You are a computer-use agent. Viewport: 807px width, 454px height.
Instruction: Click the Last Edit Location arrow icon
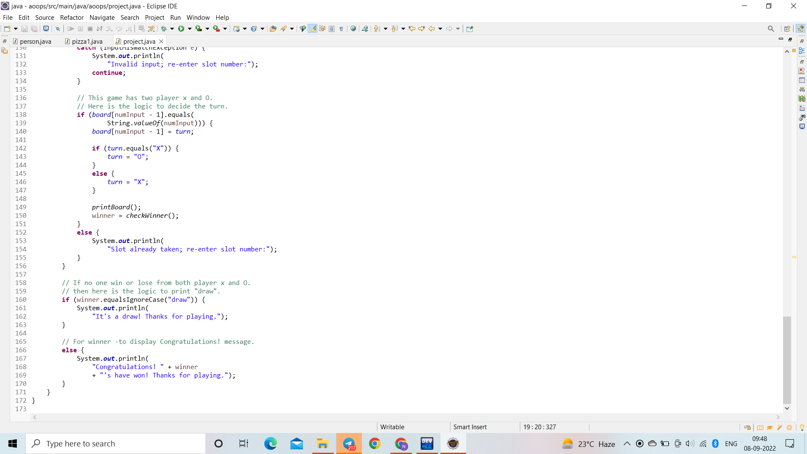tap(412, 29)
